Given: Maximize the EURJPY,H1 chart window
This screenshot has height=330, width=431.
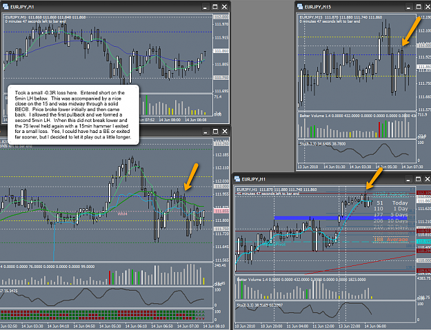Looking at the screenshot, I should click(x=418, y=179).
